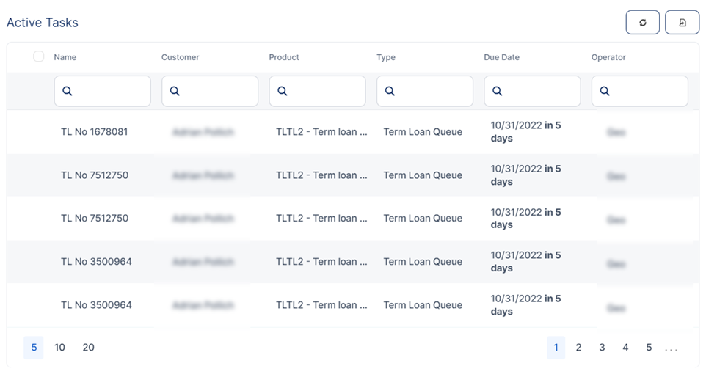The width and height of the screenshot is (706, 377).
Task: Click the search icon in the Due Date filter
Action: click(498, 92)
